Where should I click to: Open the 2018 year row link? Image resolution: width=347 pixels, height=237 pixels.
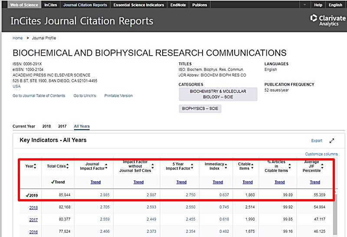point(33,208)
